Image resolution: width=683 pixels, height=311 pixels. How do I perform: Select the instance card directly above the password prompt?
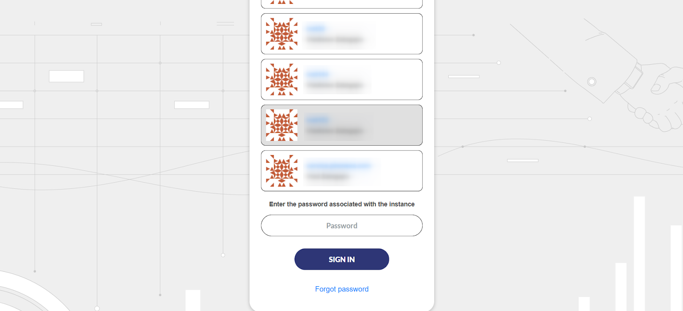click(342, 171)
